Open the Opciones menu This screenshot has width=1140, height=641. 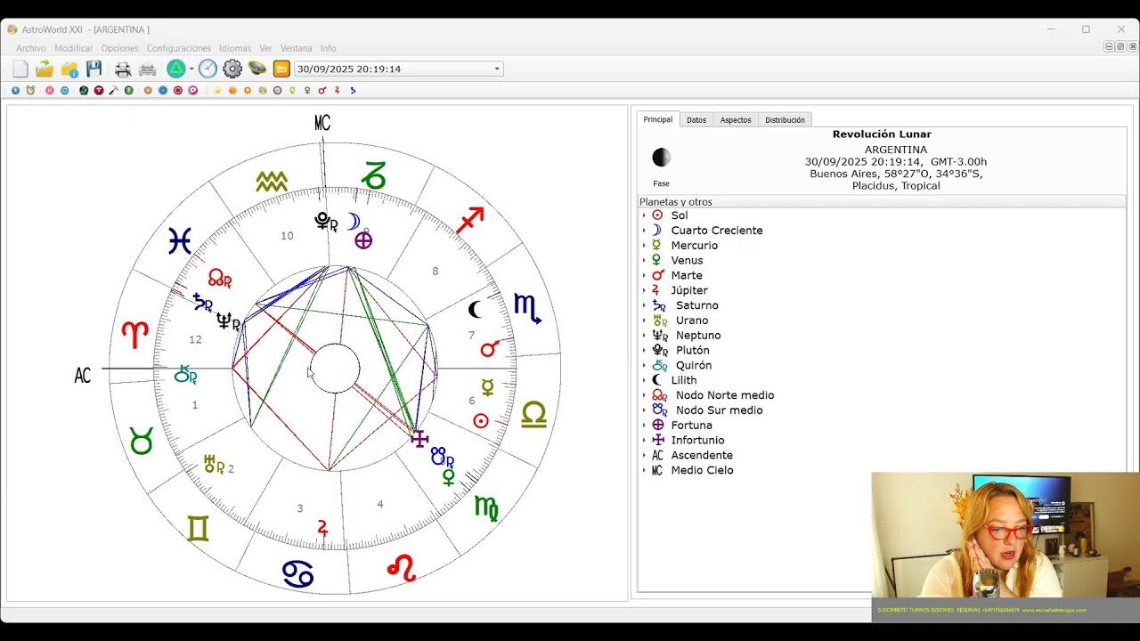click(x=119, y=48)
